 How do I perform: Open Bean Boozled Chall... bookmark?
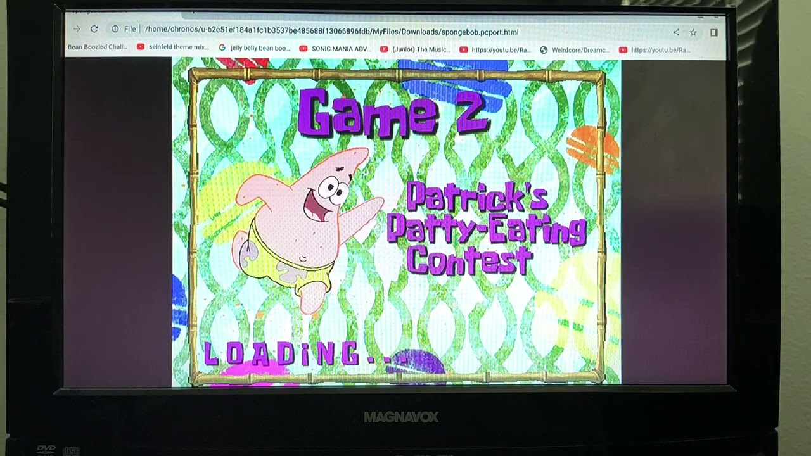(x=97, y=47)
